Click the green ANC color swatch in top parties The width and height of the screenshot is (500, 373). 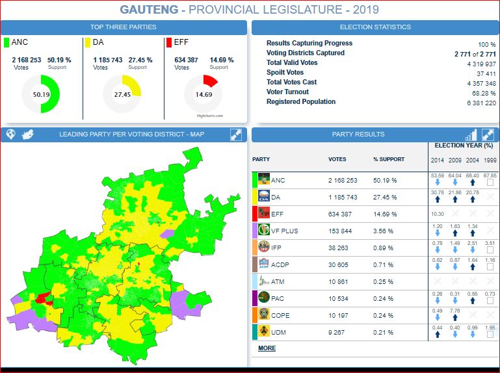point(7,43)
